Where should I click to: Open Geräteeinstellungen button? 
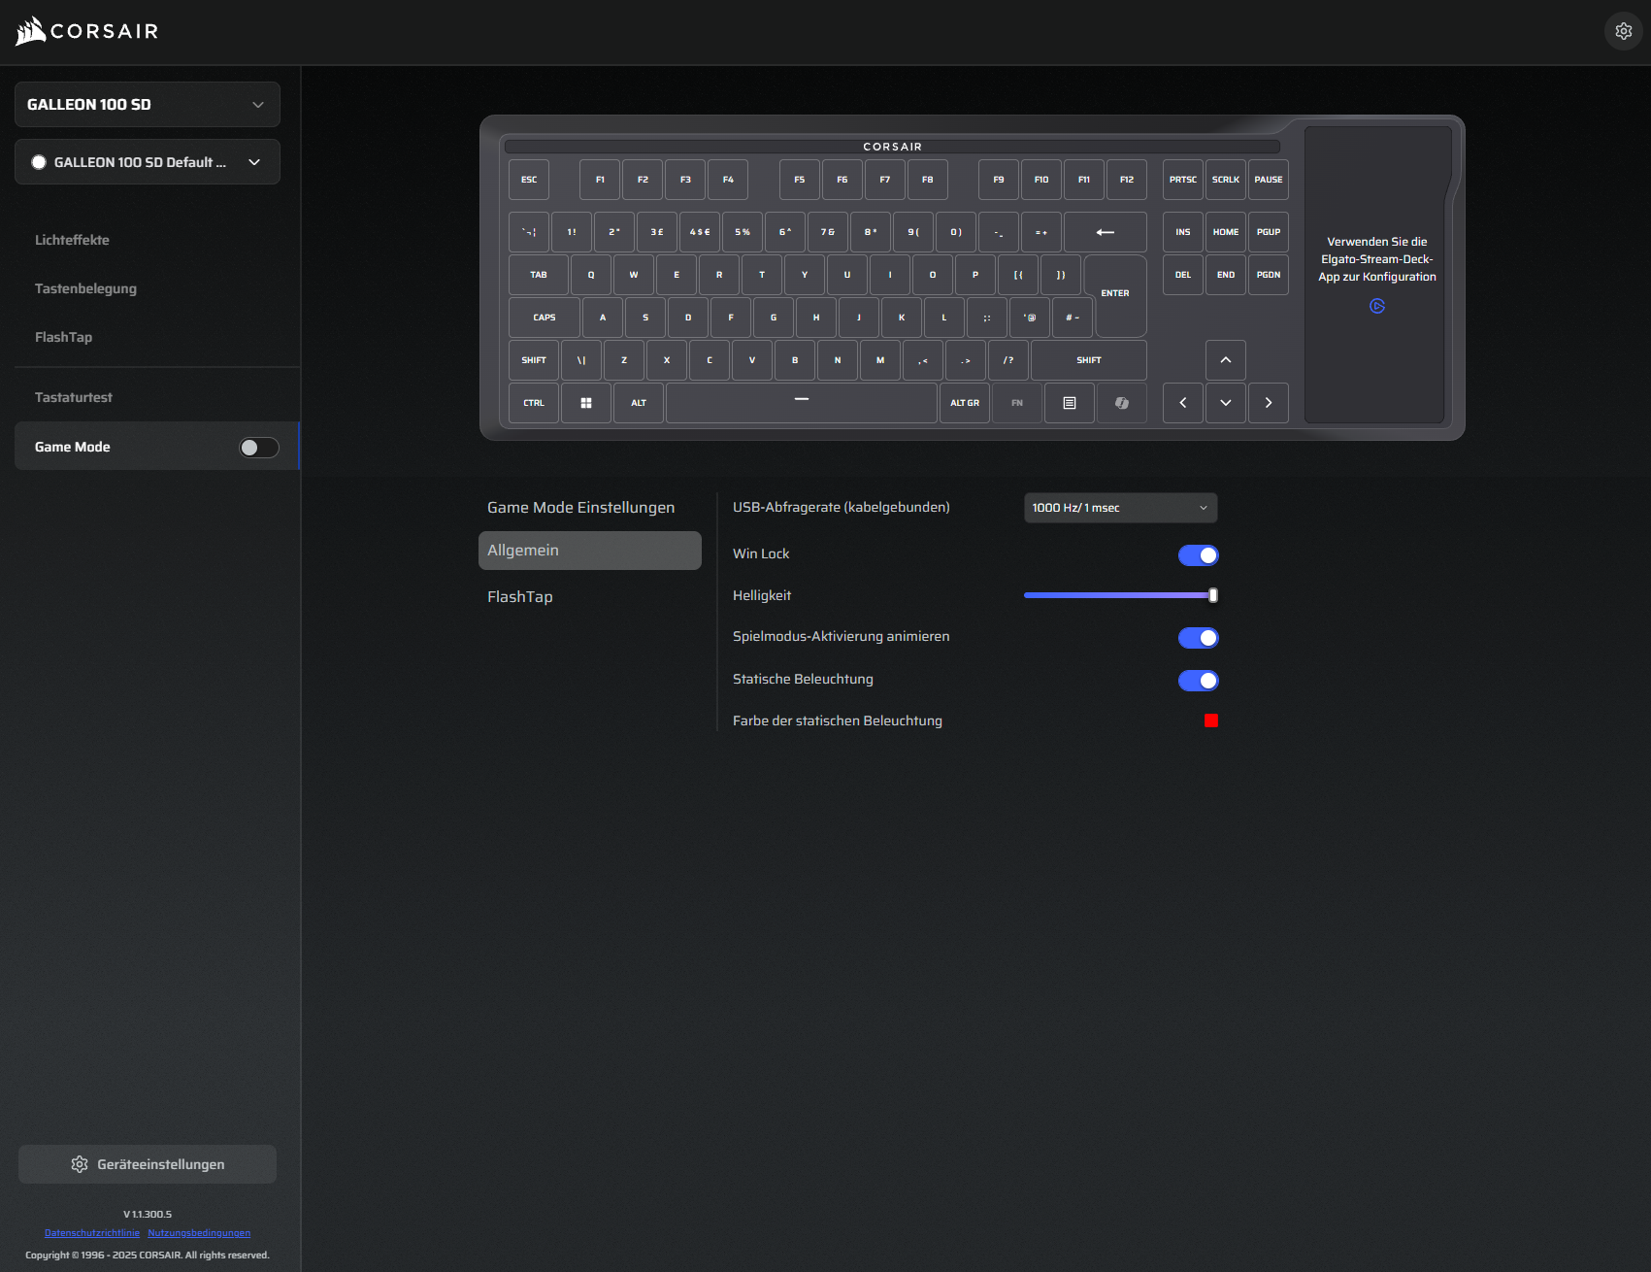tap(148, 1164)
